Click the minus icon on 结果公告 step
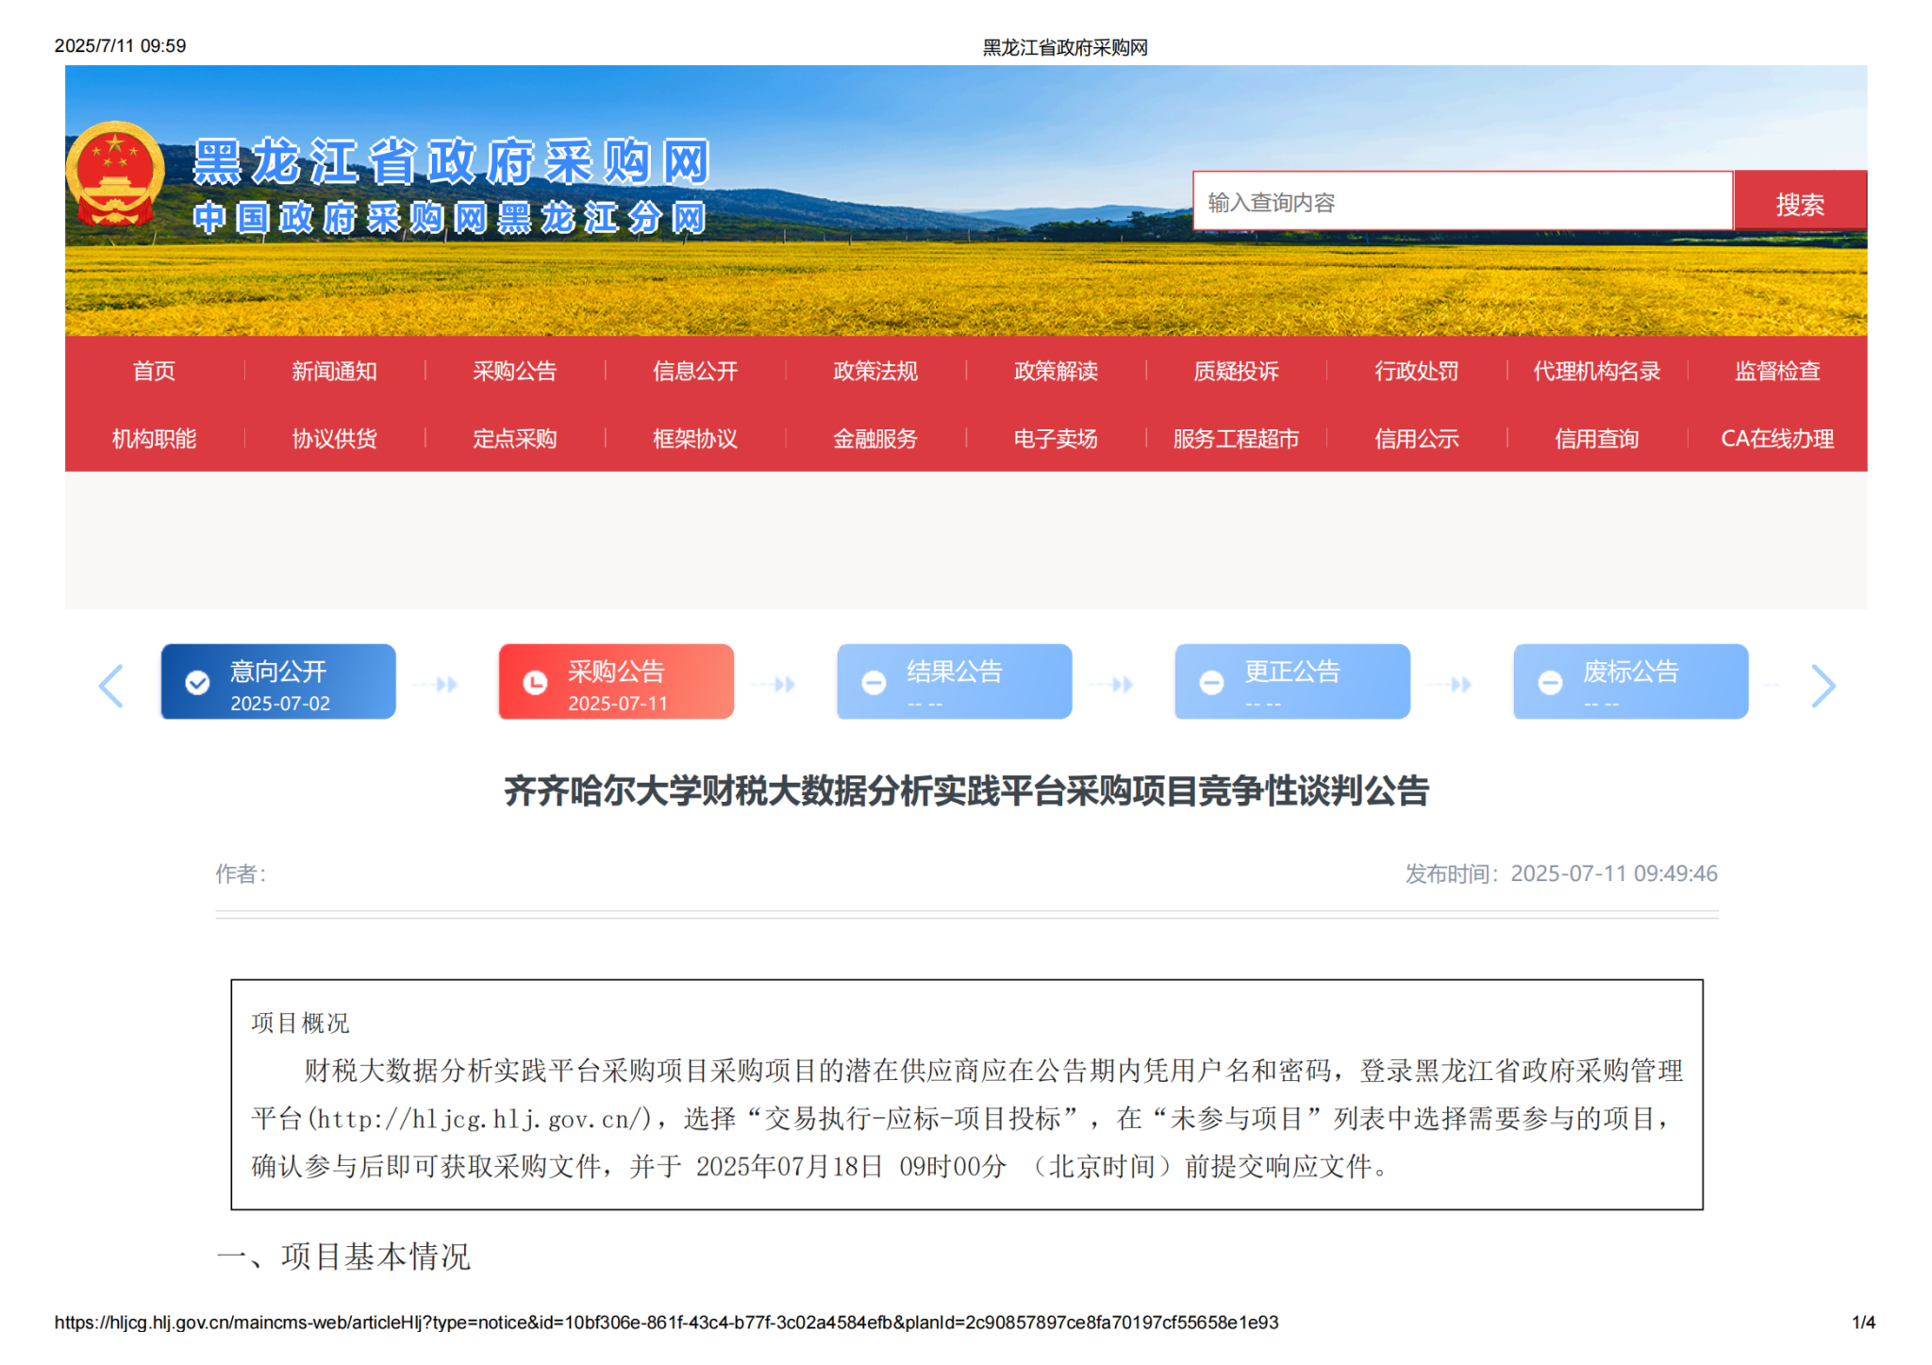This screenshot has width=1932, height=1365. tap(874, 683)
